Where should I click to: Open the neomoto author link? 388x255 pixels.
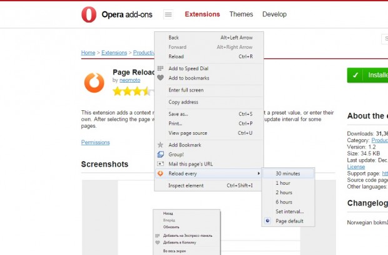(x=130, y=80)
